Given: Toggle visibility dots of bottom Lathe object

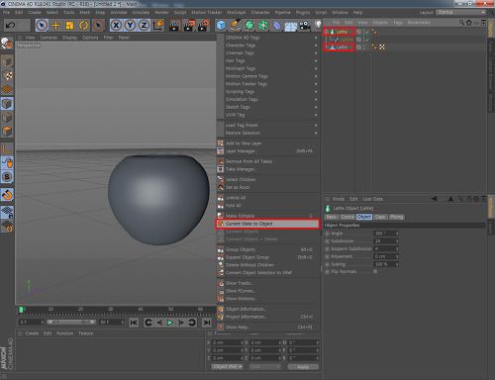Looking at the screenshot, I should click(363, 47).
